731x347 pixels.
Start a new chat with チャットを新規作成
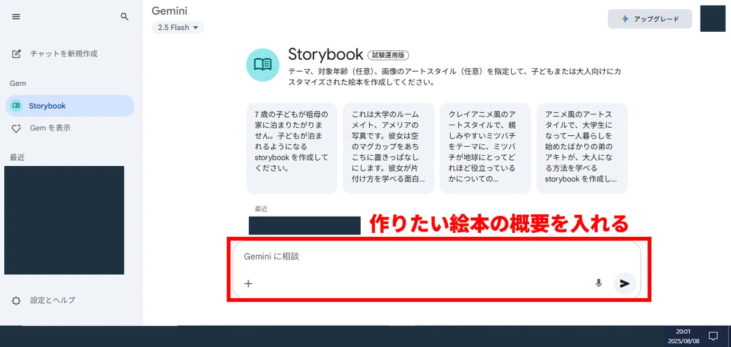(64, 54)
